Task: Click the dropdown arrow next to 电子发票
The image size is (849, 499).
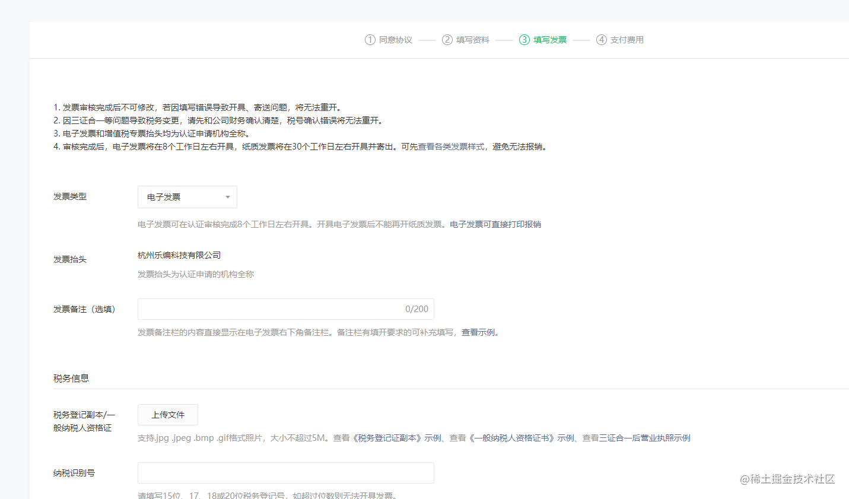Action: tap(227, 197)
